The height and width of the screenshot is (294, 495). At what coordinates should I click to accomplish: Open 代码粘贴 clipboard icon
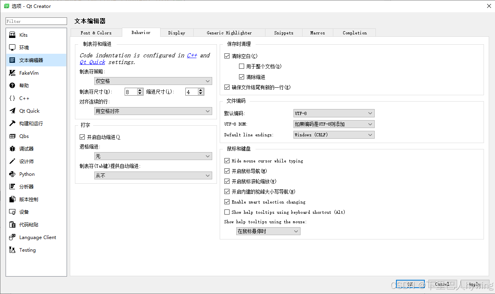(x=12, y=225)
